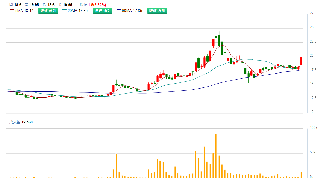Click the 成交量:12,538 volume label

coord(21,122)
